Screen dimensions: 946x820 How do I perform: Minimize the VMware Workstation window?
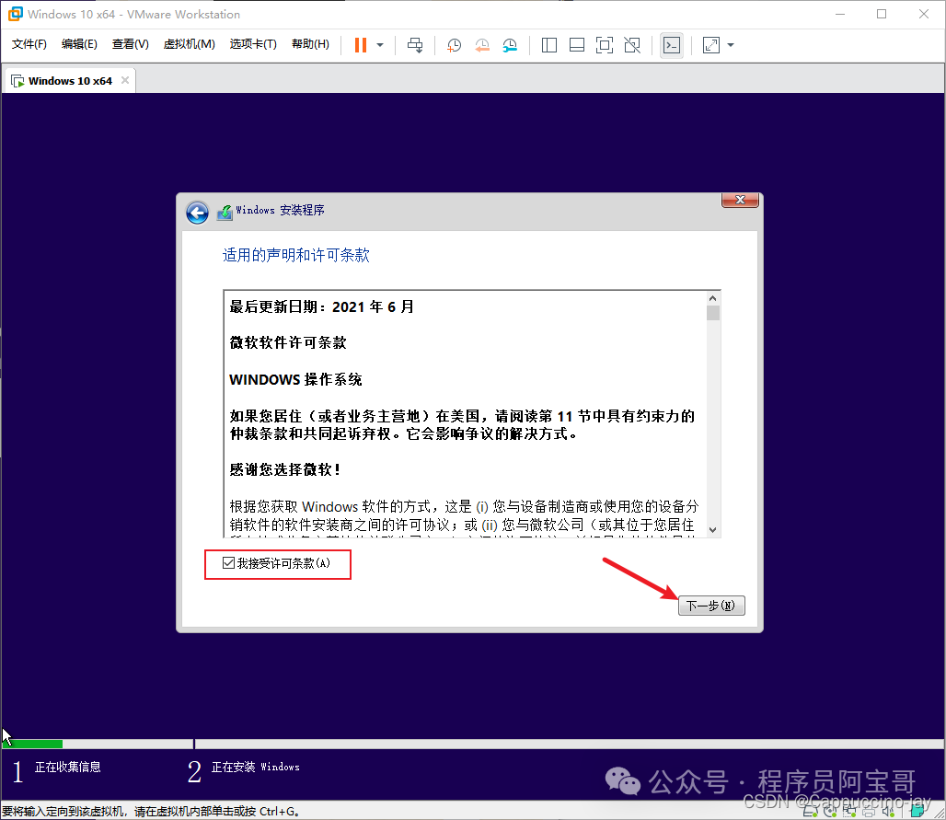pos(840,14)
